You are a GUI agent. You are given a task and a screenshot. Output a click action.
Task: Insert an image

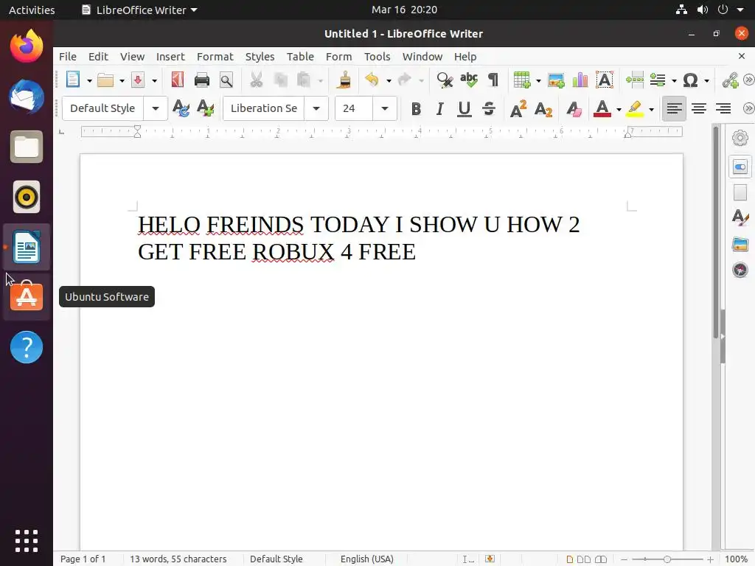point(556,80)
